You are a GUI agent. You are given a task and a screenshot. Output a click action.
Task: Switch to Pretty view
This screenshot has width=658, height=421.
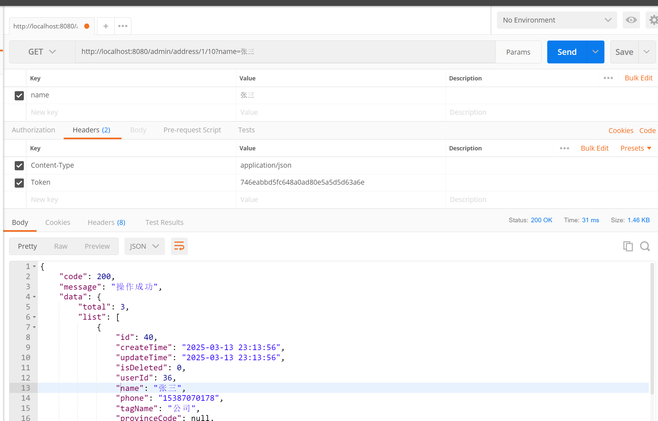[x=27, y=246]
